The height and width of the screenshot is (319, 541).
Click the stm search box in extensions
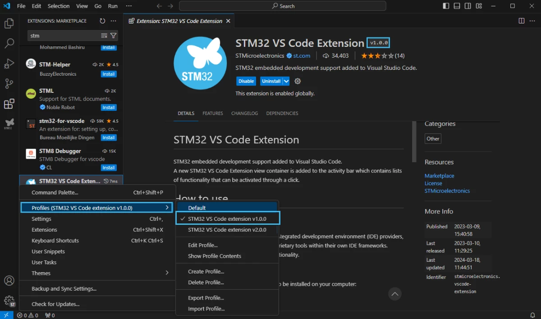tap(64, 36)
